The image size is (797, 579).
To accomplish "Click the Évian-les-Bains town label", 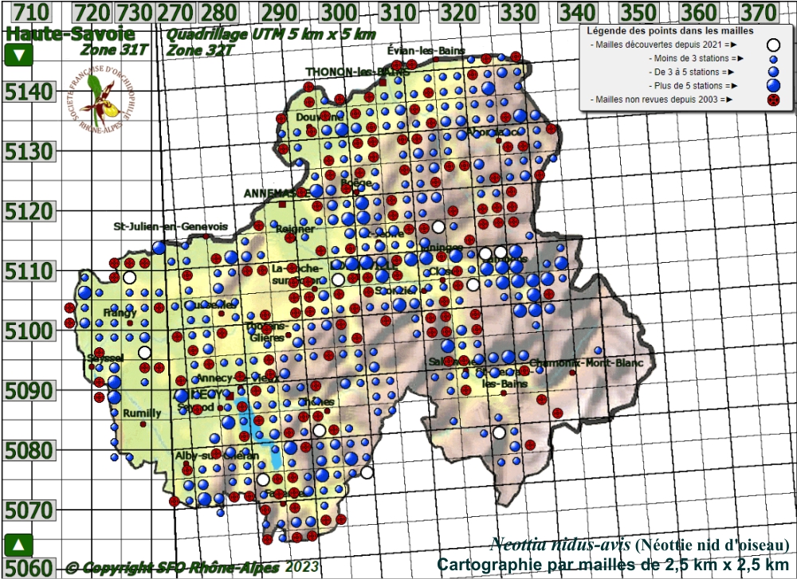I will pos(418,50).
